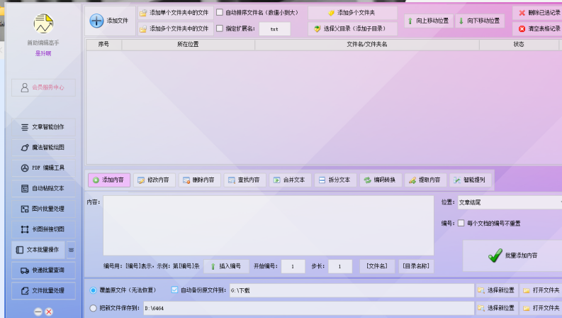
Task: Click [文件名] placeholder button
Action: coord(377,266)
